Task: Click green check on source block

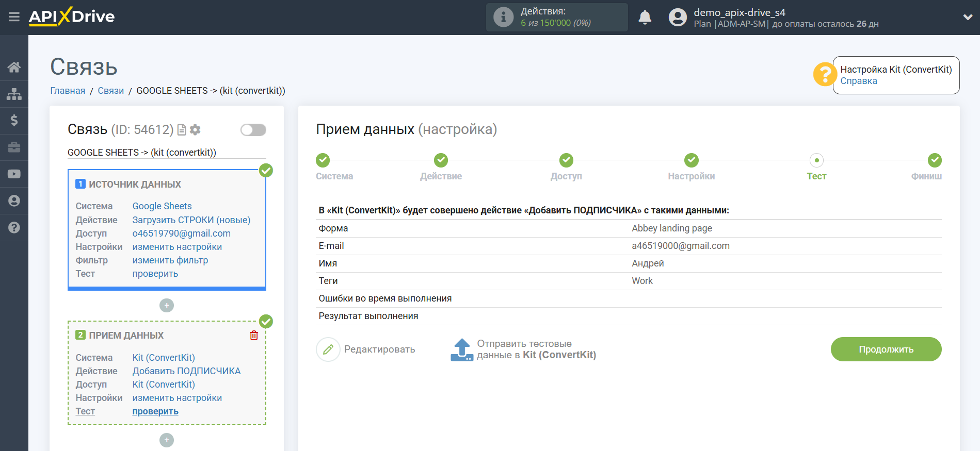Action: pos(266,170)
